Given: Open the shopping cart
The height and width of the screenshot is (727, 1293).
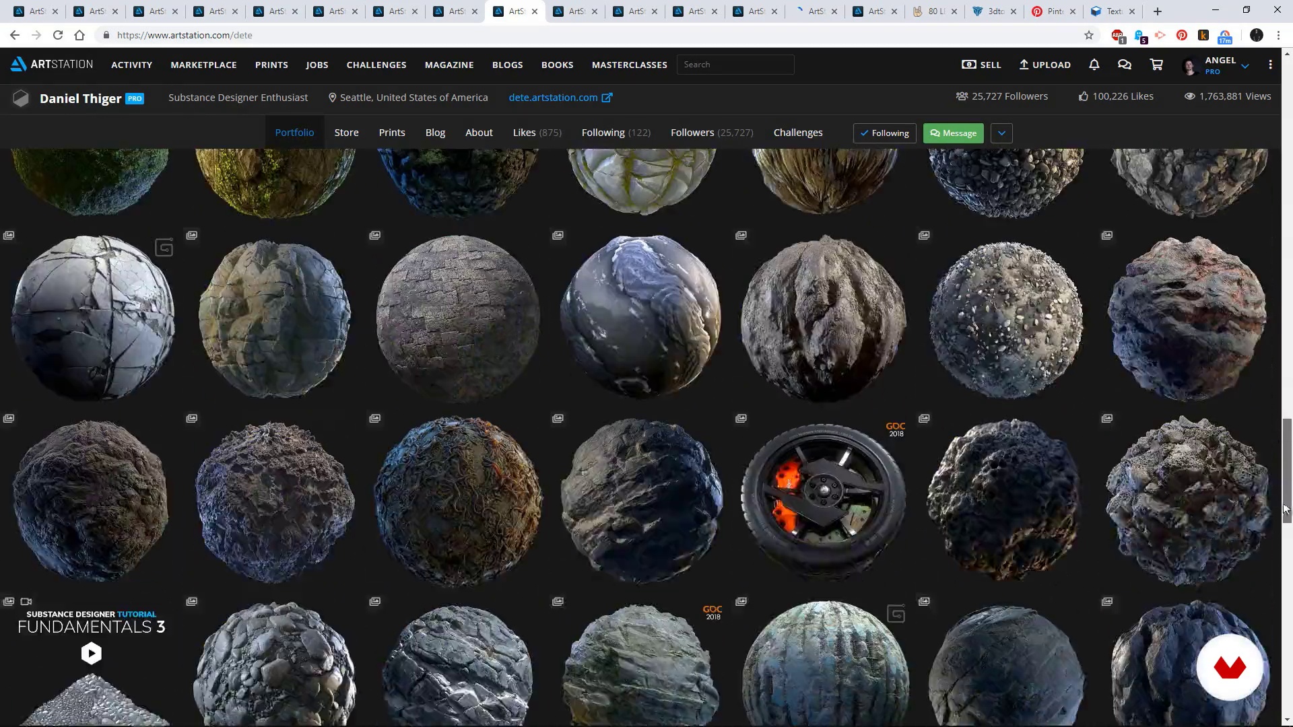Looking at the screenshot, I should click(1156, 65).
